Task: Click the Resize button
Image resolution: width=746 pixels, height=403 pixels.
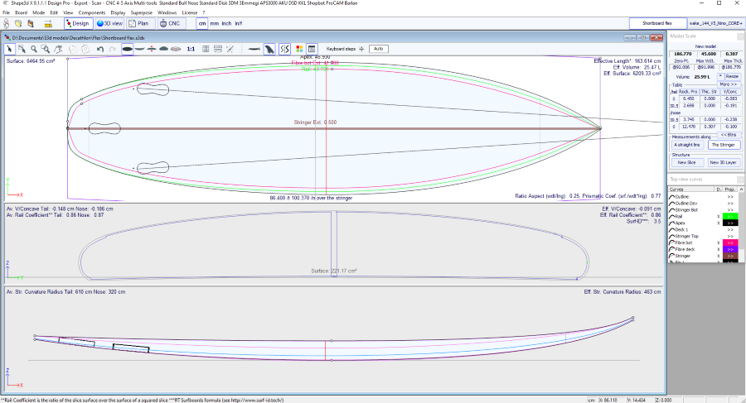Action: click(732, 76)
